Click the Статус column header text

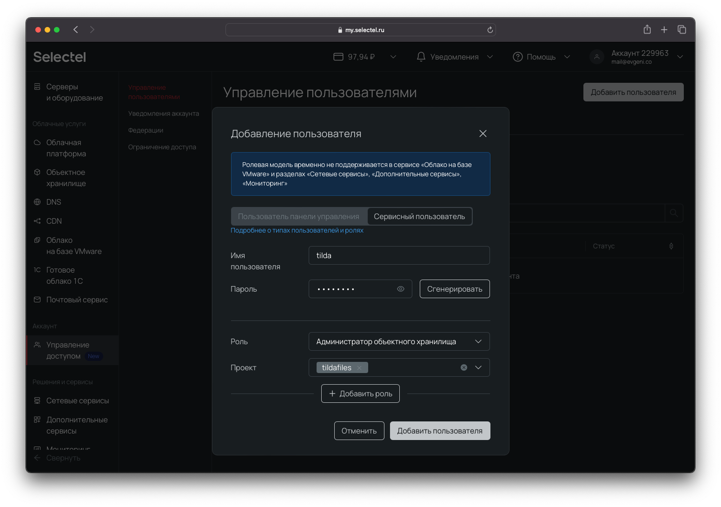point(604,246)
